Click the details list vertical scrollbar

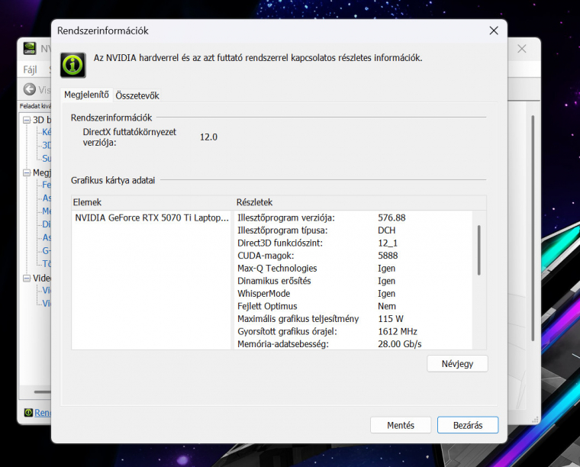[x=479, y=250]
